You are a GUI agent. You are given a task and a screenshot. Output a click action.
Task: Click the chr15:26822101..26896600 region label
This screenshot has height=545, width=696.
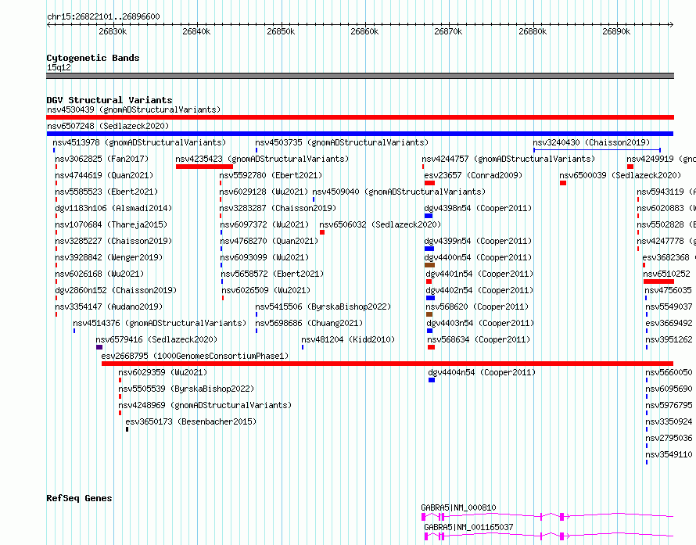(x=103, y=17)
